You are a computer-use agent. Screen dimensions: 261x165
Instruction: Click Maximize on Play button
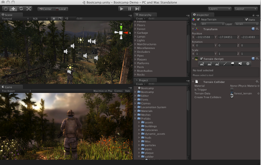tap(103, 91)
